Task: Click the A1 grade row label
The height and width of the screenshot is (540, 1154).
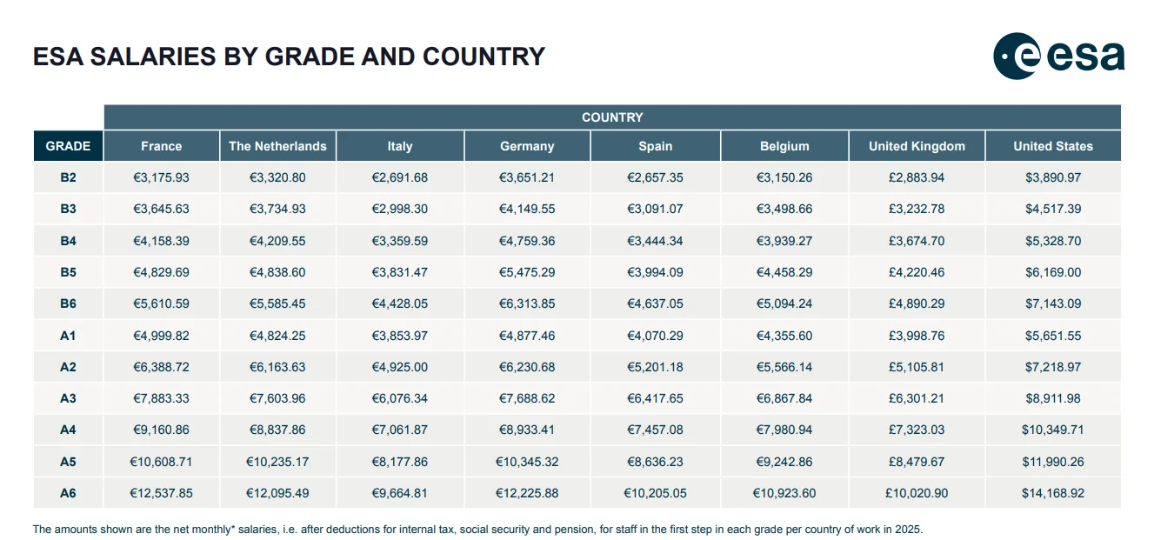Action: pos(68,336)
